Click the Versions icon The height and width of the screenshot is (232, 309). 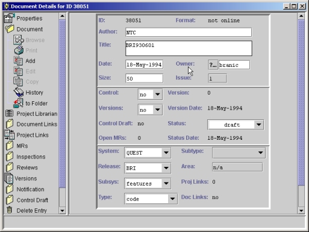[x=9, y=178]
